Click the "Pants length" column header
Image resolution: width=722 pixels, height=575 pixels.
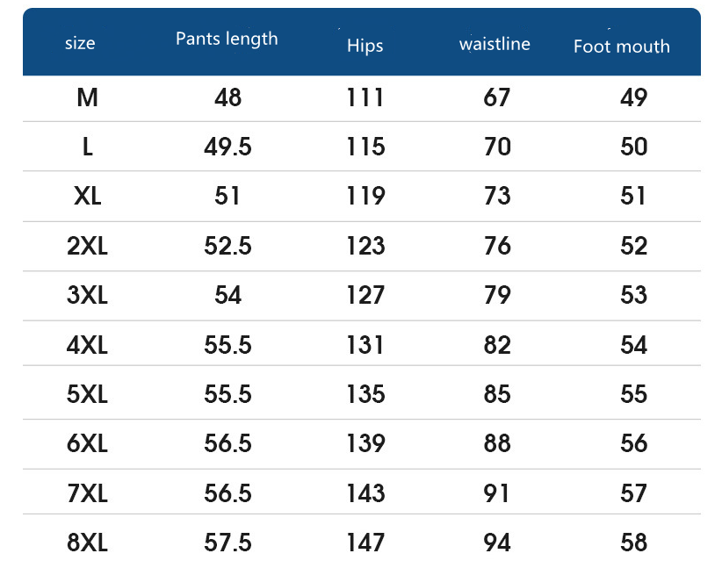coord(227,39)
